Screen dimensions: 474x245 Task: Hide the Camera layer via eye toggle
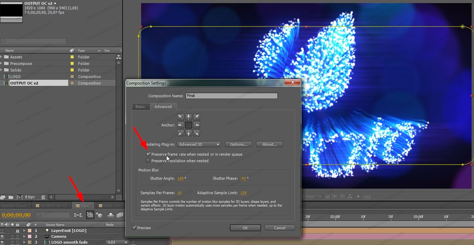2,236
